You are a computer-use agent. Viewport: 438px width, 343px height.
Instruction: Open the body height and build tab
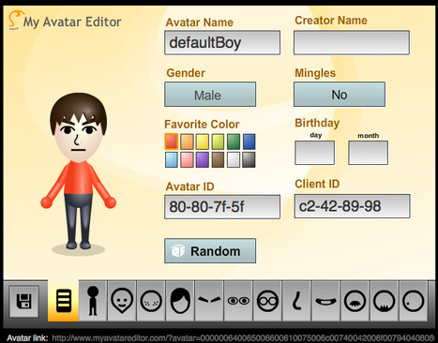tap(93, 301)
